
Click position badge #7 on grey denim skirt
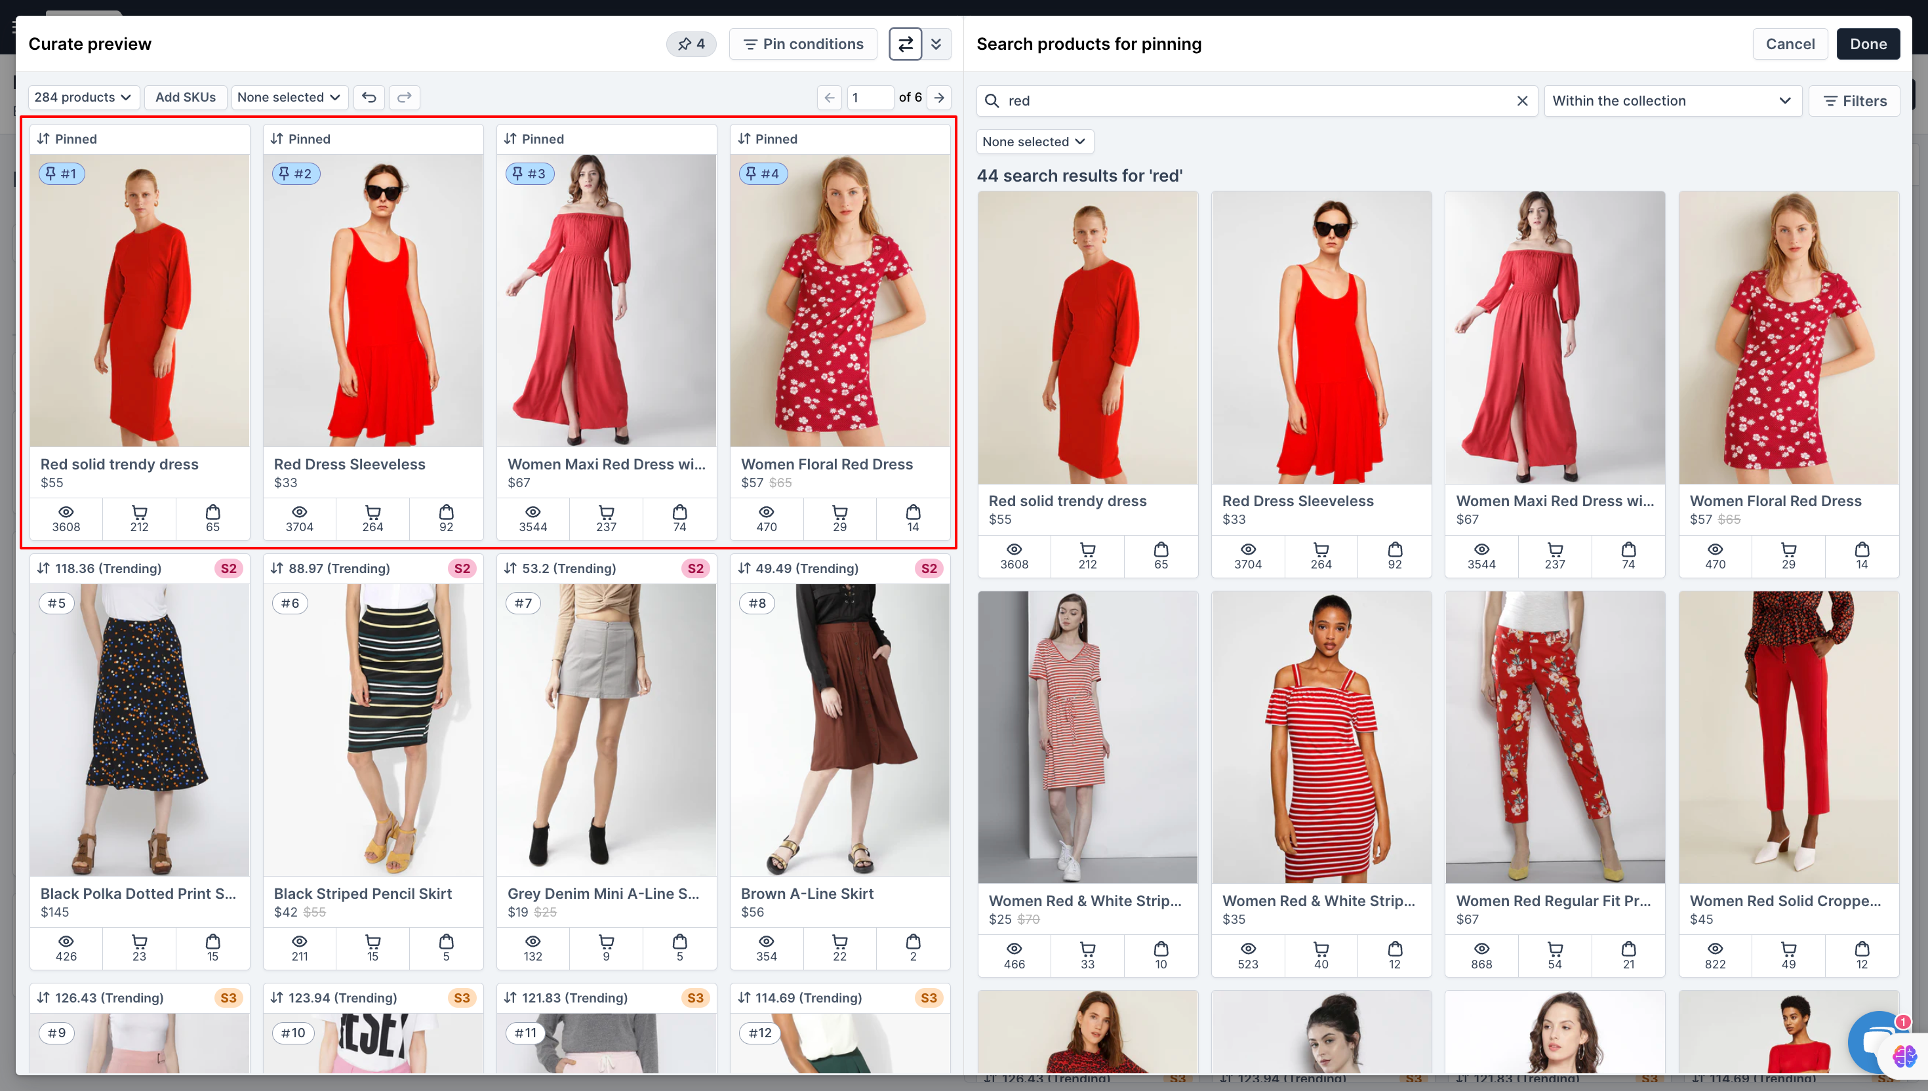point(523,603)
